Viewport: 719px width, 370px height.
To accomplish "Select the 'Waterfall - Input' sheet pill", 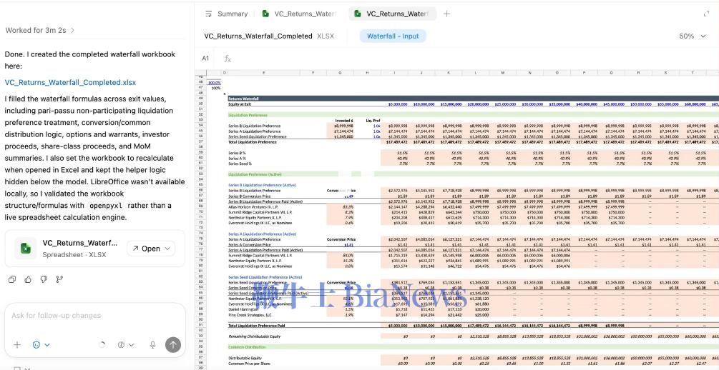I will (393, 36).
